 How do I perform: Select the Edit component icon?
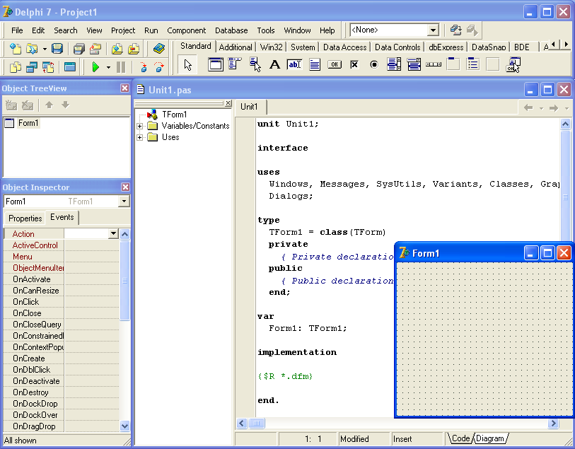tap(294, 65)
